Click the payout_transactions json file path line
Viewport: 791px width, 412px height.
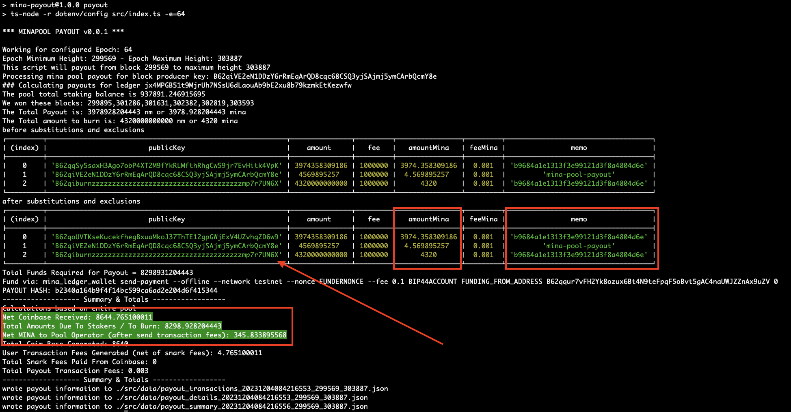195,388
